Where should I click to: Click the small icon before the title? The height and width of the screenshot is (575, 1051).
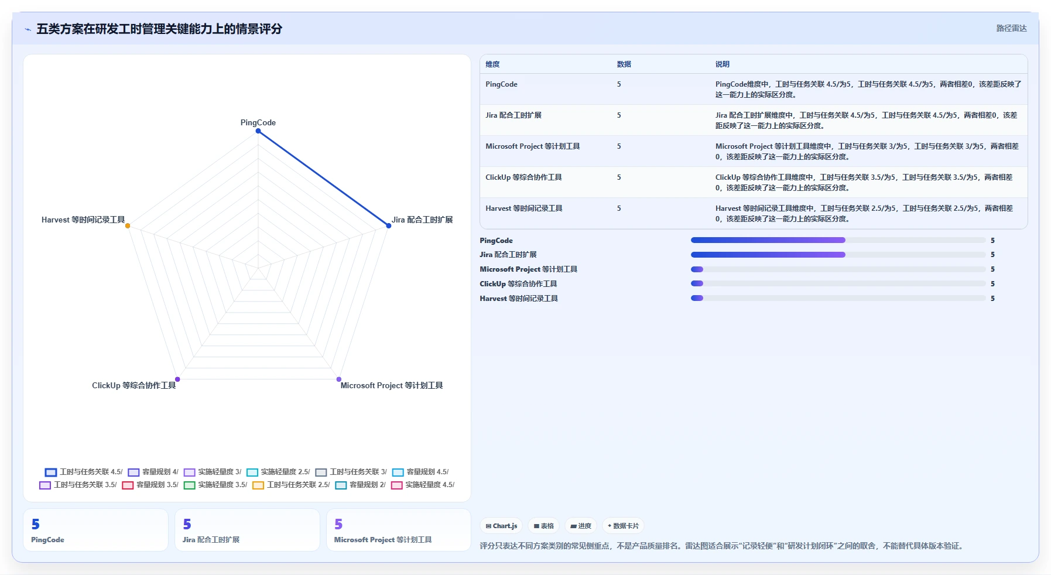[x=28, y=29]
